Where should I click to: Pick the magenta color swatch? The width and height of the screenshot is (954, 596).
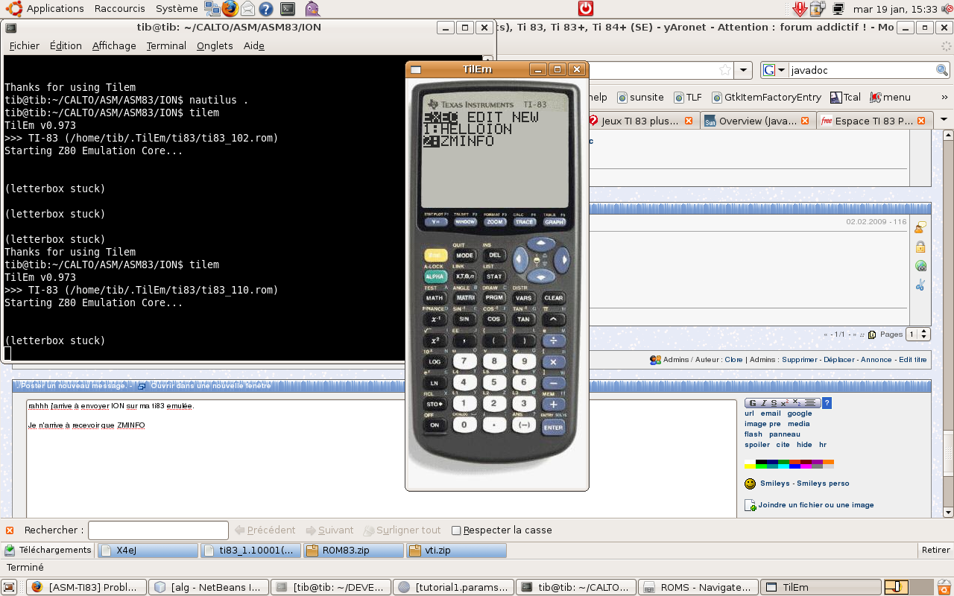point(806,467)
